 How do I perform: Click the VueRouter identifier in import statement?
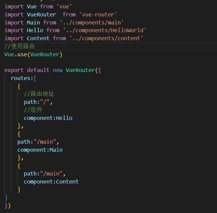[x=41, y=14]
